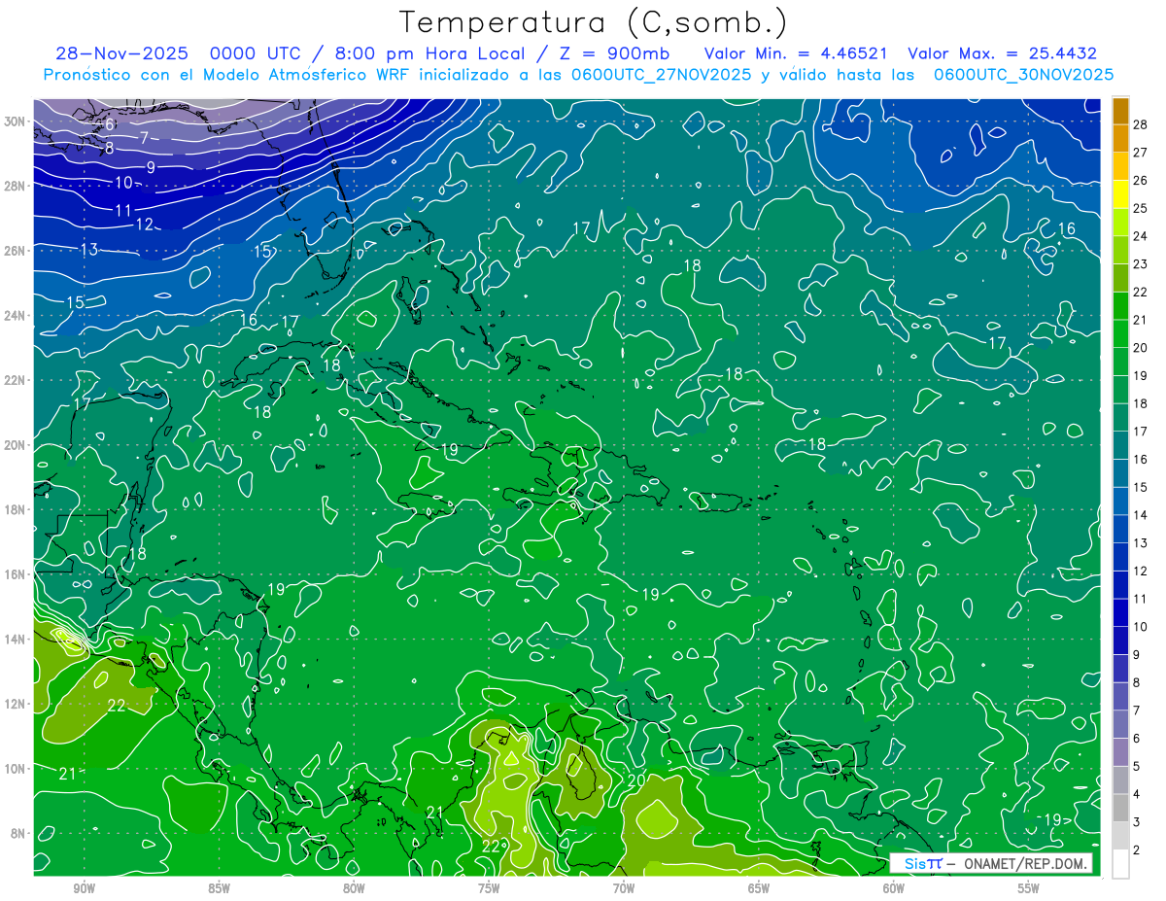Image resolution: width=1166 pixels, height=901 pixels.
Task: Click legend value "23" on color scale
Action: pos(1141,263)
